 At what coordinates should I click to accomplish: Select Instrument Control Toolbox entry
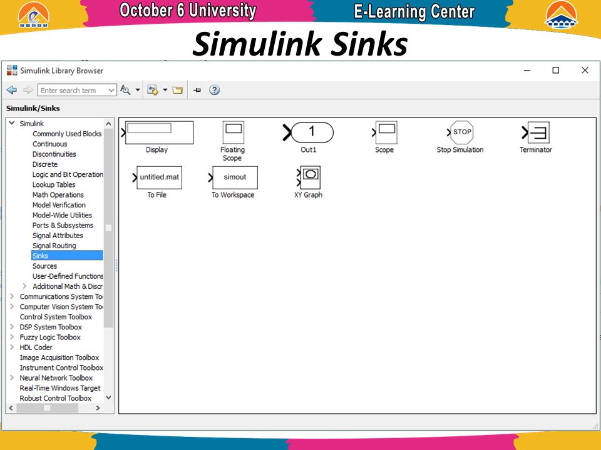pyautogui.click(x=61, y=367)
